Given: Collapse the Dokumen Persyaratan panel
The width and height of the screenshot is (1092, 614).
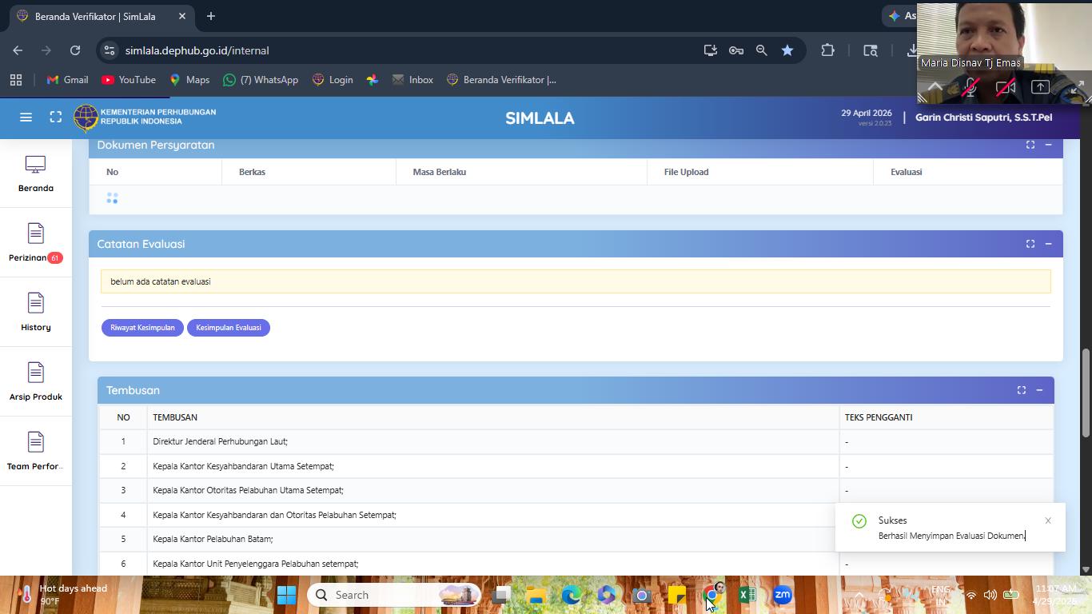Looking at the screenshot, I should click(x=1048, y=145).
